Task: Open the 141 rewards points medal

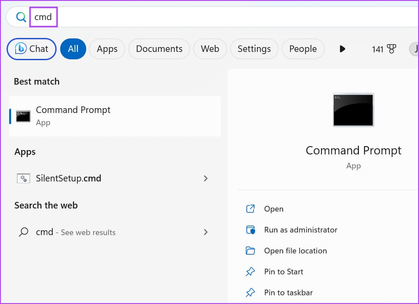Action: pyautogui.click(x=384, y=49)
